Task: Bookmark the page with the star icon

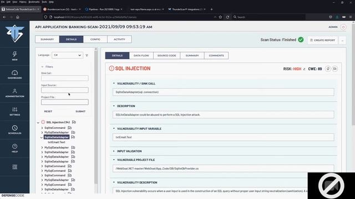Action: [x=220, y=17]
